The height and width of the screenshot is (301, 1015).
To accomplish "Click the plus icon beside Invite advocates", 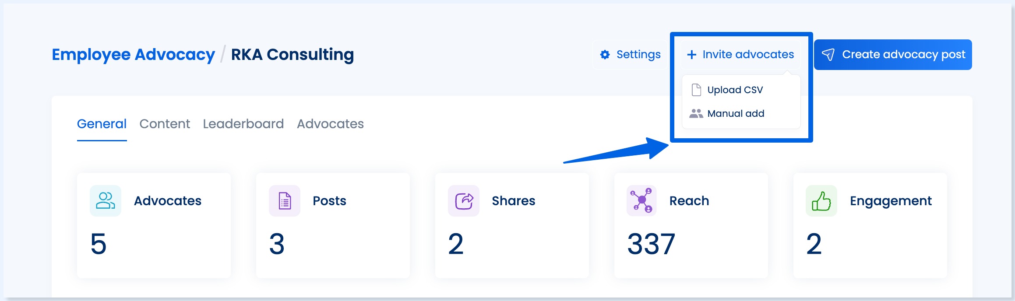I will tap(691, 55).
